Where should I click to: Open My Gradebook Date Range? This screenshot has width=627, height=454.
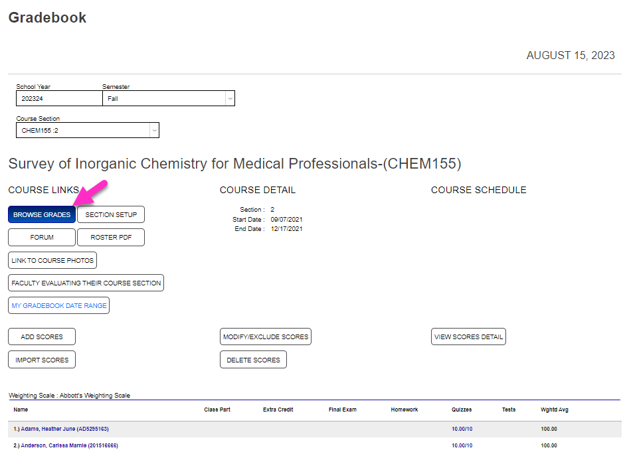pyautogui.click(x=58, y=305)
